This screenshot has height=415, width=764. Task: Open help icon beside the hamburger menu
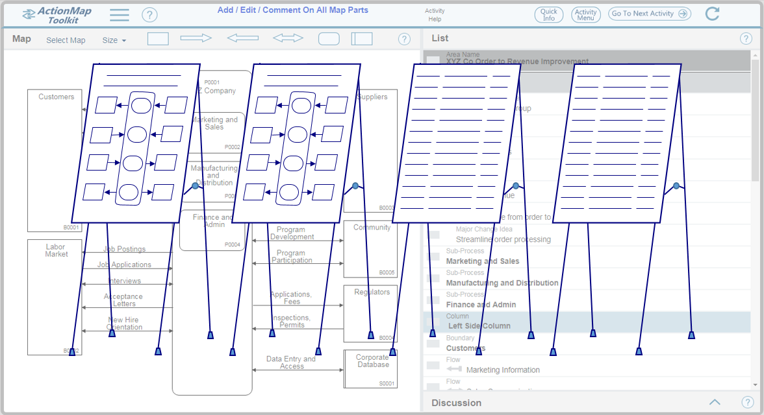coord(149,15)
